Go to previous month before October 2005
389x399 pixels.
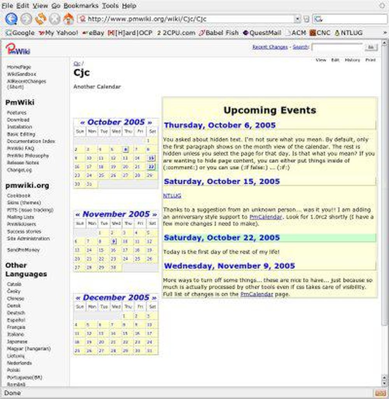click(x=82, y=122)
